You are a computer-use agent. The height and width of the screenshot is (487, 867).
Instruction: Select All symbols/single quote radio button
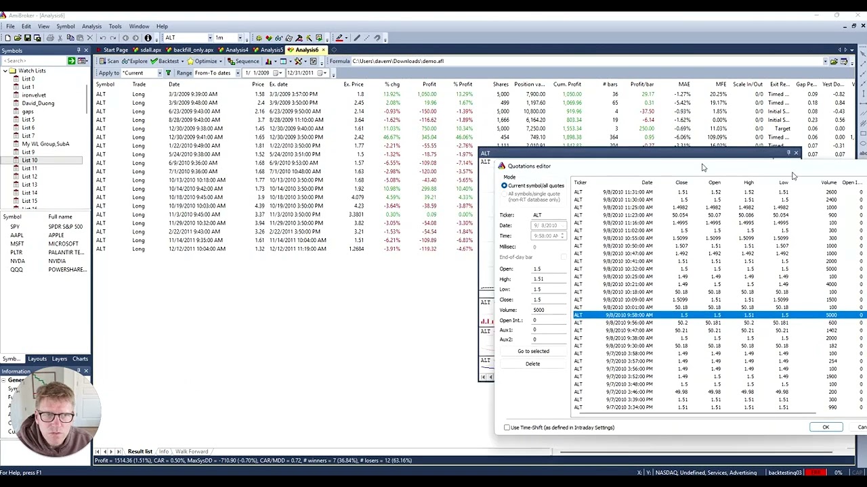pyautogui.click(x=504, y=195)
